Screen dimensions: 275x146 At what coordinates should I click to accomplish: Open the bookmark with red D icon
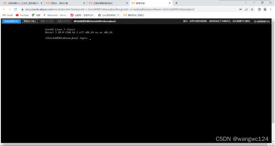coord(83,15)
